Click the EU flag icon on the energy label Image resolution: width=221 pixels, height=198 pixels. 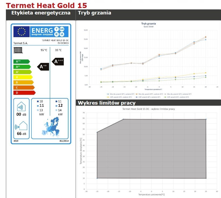pyautogui.click(x=21, y=32)
